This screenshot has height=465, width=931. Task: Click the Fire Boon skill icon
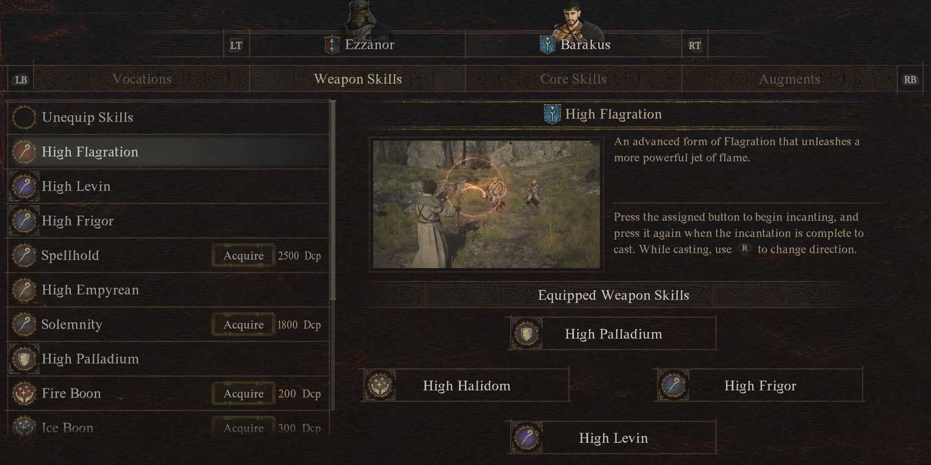(x=24, y=393)
